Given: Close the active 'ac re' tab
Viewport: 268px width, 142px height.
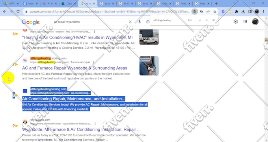Looking at the screenshot, I should [94, 4].
